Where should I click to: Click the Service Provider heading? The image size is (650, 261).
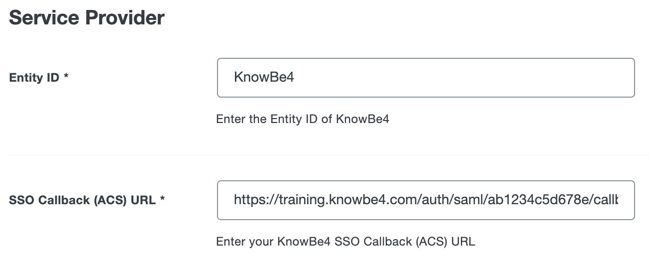[87, 18]
